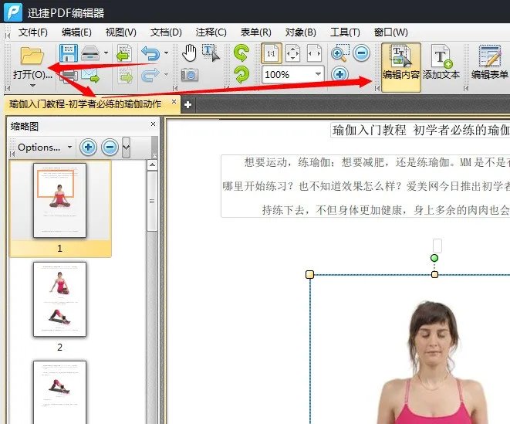Image resolution: width=510 pixels, height=424 pixels.
Task: Open the zoom percentage dropdown showing 100%
Action: 318,75
